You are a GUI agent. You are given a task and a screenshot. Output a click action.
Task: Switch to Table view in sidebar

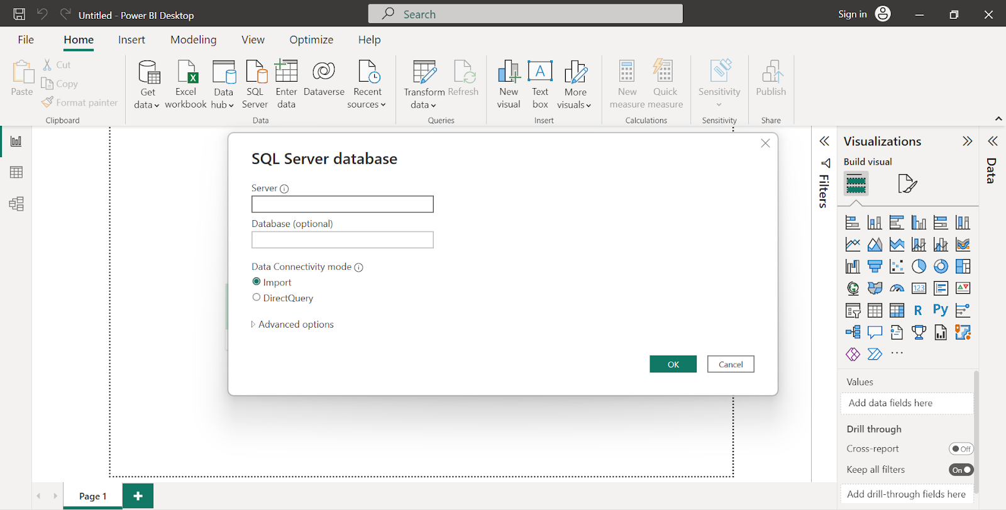pyautogui.click(x=16, y=172)
